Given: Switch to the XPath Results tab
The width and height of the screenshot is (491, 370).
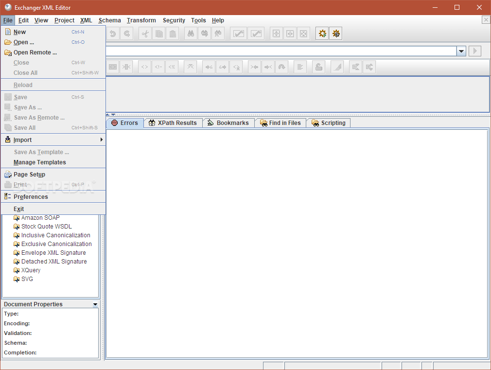Looking at the screenshot, I should (x=173, y=123).
